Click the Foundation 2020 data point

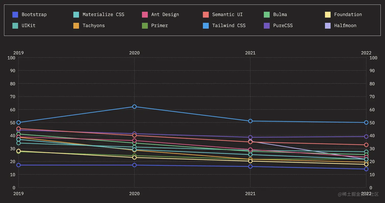tap(134, 157)
